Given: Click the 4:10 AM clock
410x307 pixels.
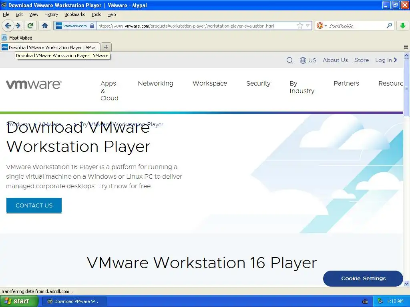Looking at the screenshot, I should click(x=395, y=301).
